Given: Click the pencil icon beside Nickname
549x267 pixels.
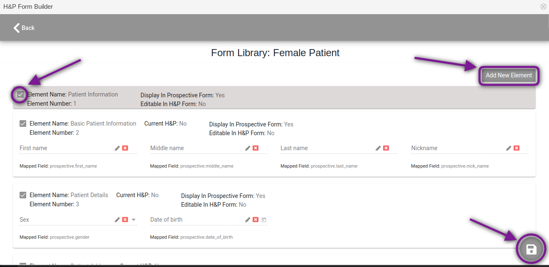Looking at the screenshot, I should 509,148.
